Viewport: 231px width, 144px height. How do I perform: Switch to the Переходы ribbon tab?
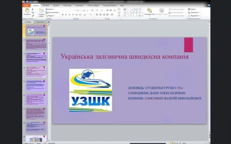coord(67,5)
